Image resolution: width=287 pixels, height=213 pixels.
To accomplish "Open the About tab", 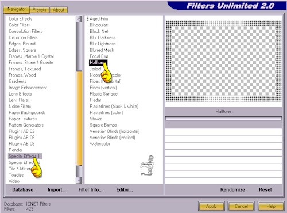I will click(59, 10).
